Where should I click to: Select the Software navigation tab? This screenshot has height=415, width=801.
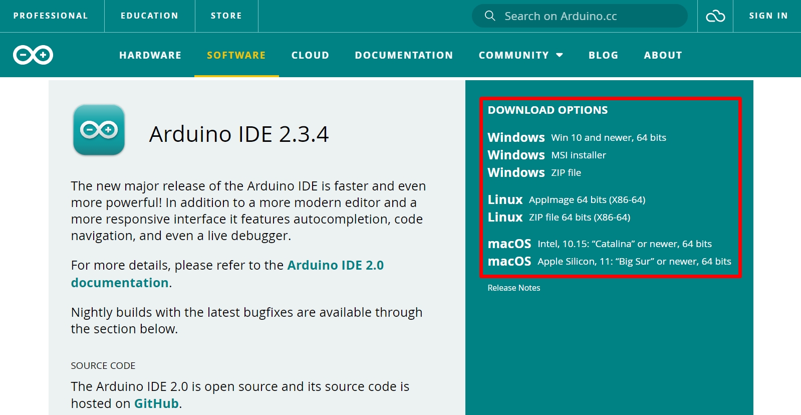(236, 55)
